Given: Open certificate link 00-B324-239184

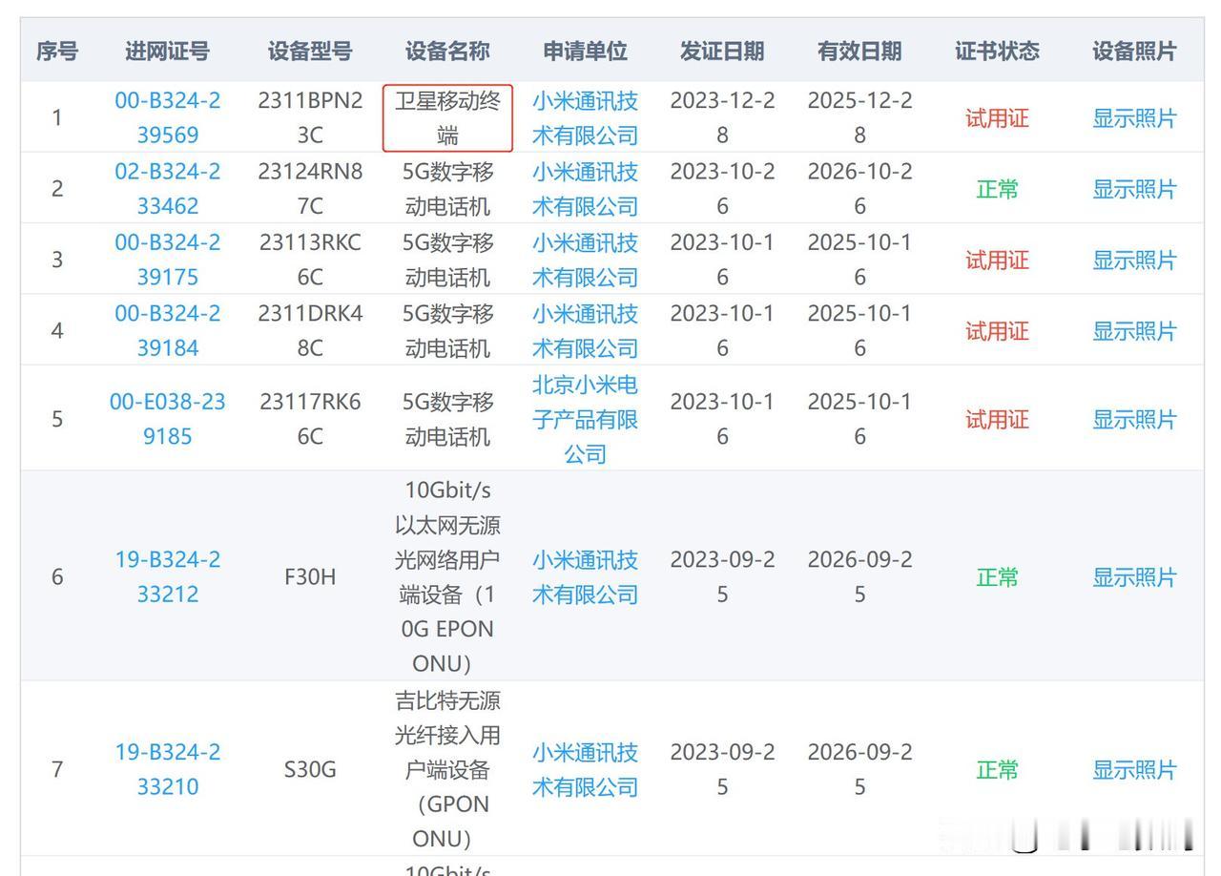Looking at the screenshot, I should [x=168, y=330].
